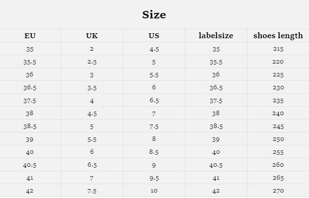
Task: Click the shoes length column header
Action: 278,36
